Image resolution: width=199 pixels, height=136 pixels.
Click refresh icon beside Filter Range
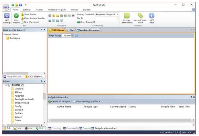(x=76, y=36)
